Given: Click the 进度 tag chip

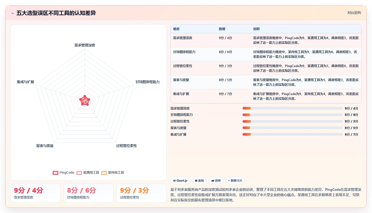Looking at the screenshot, I should pyautogui.click(x=216, y=181).
